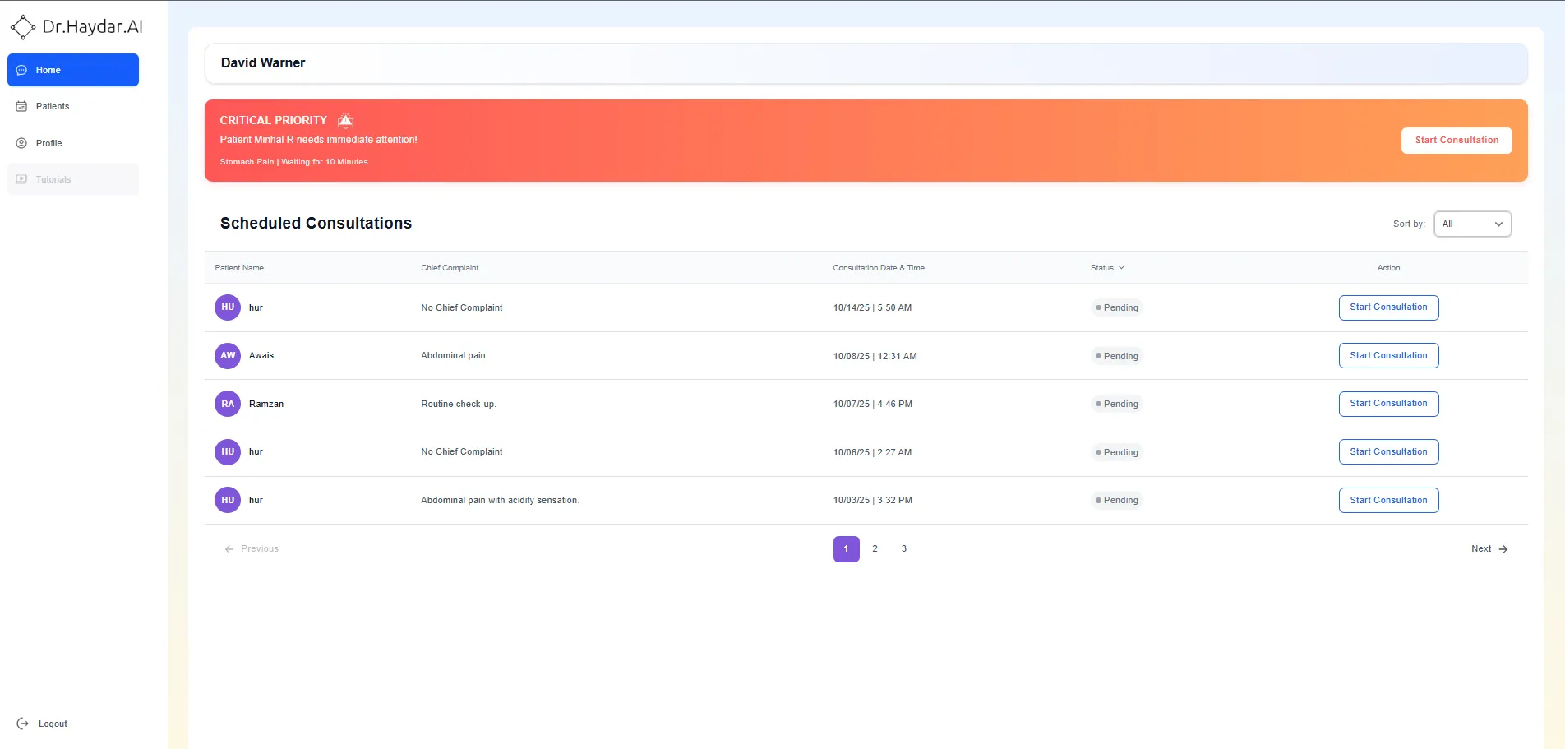Click the Pending status badge for Ramzan

coord(1116,404)
